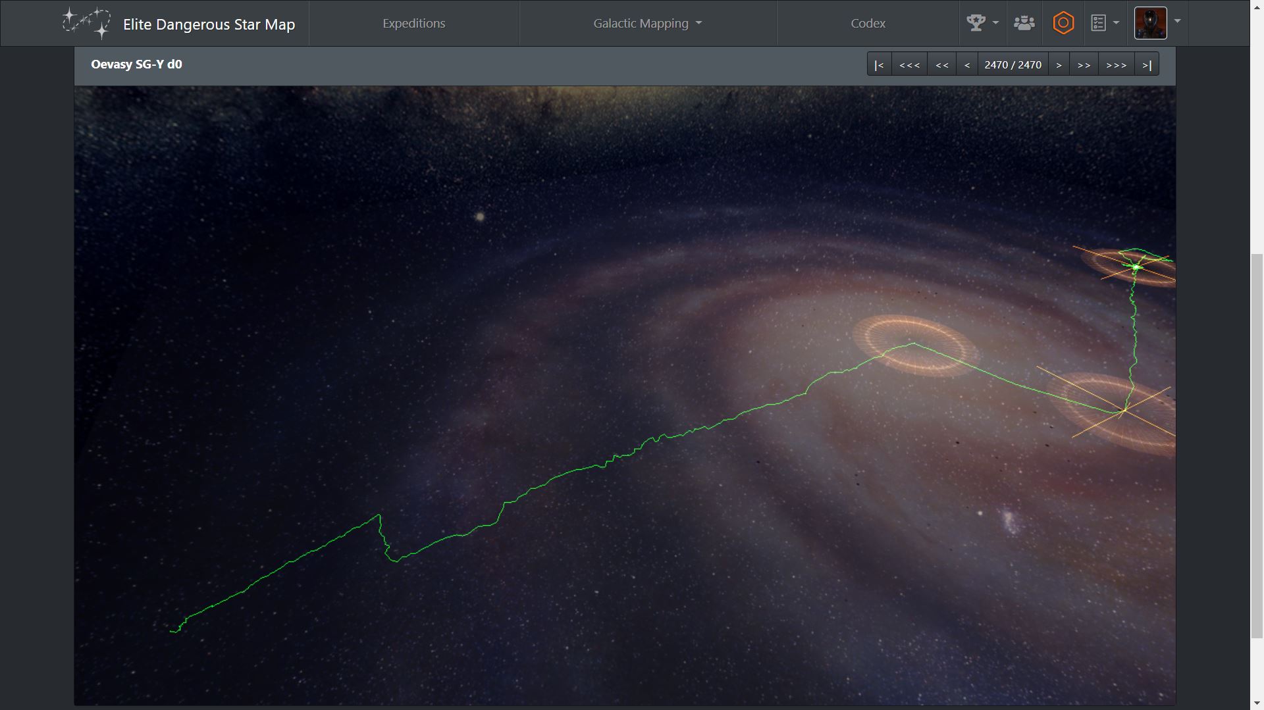Click the scrollbar up arrow

click(x=1257, y=5)
